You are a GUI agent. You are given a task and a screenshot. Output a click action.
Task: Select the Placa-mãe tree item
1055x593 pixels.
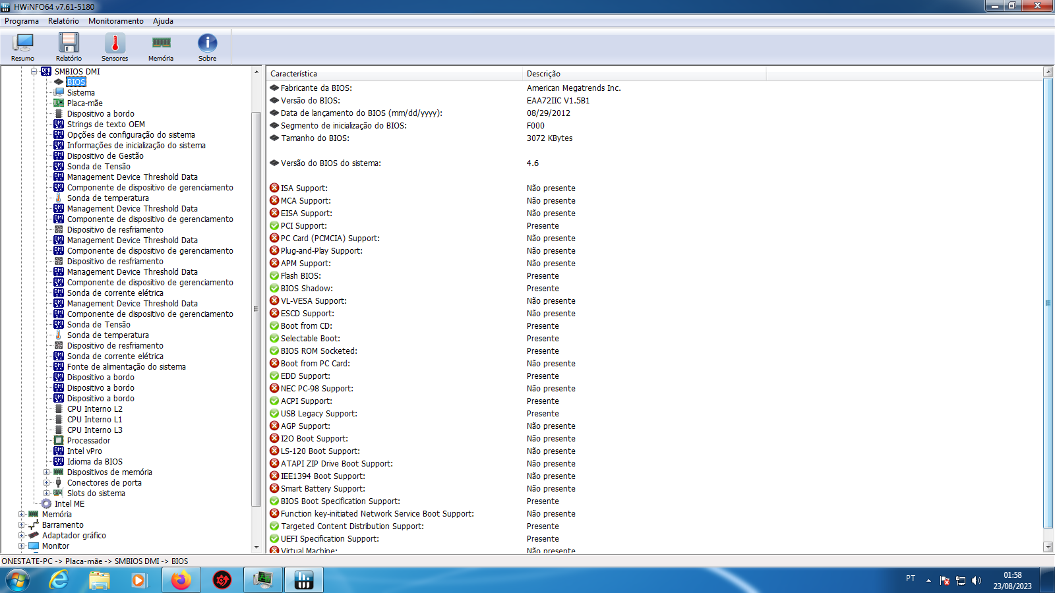coord(84,103)
